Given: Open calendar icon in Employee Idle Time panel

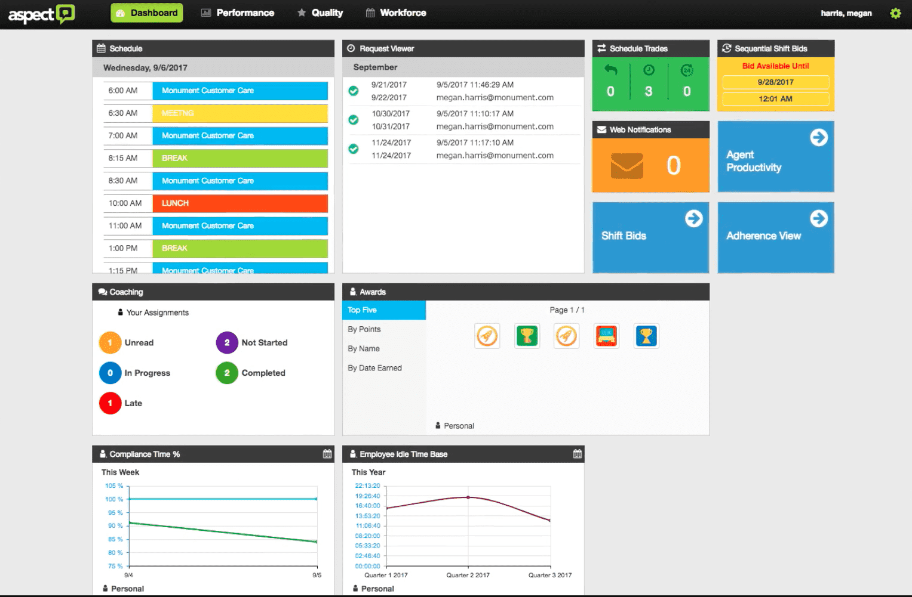Looking at the screenshot, I should [577, 454].
